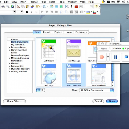Switch to list view in gallery
This screenshot has width=129, height=129.
point(43,90)
